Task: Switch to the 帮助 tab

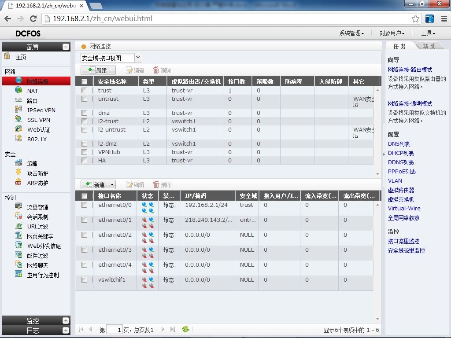Action: (429, 46)
